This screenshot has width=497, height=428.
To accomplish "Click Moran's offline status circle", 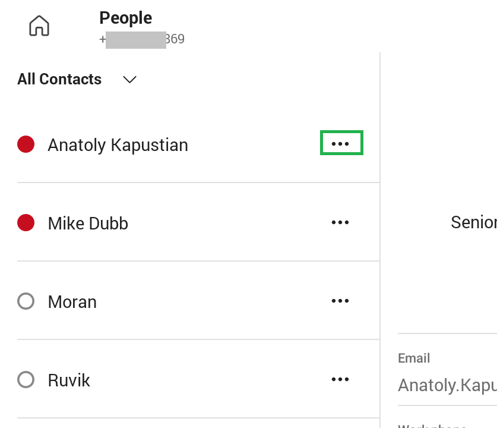I will (x=26, y=301).
